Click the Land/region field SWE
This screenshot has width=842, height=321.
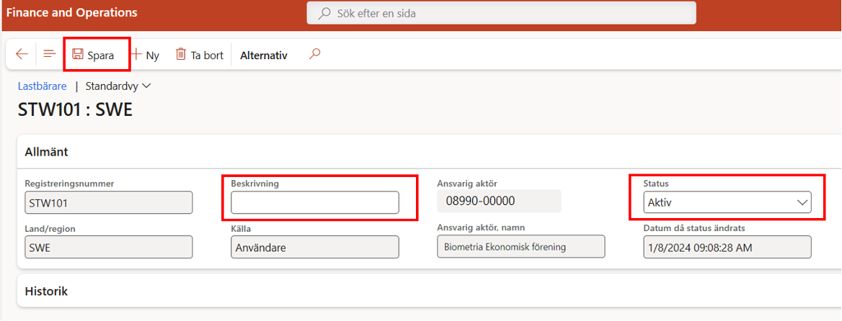tap(108, 247)
